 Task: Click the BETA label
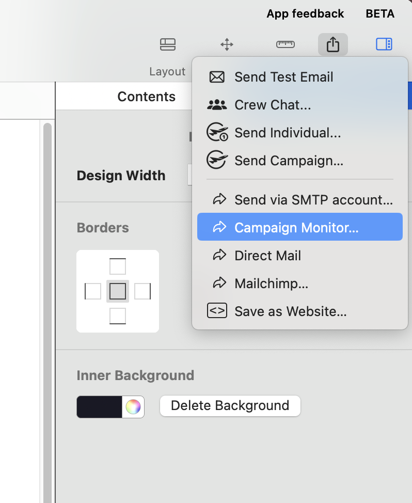click(380, 14)
